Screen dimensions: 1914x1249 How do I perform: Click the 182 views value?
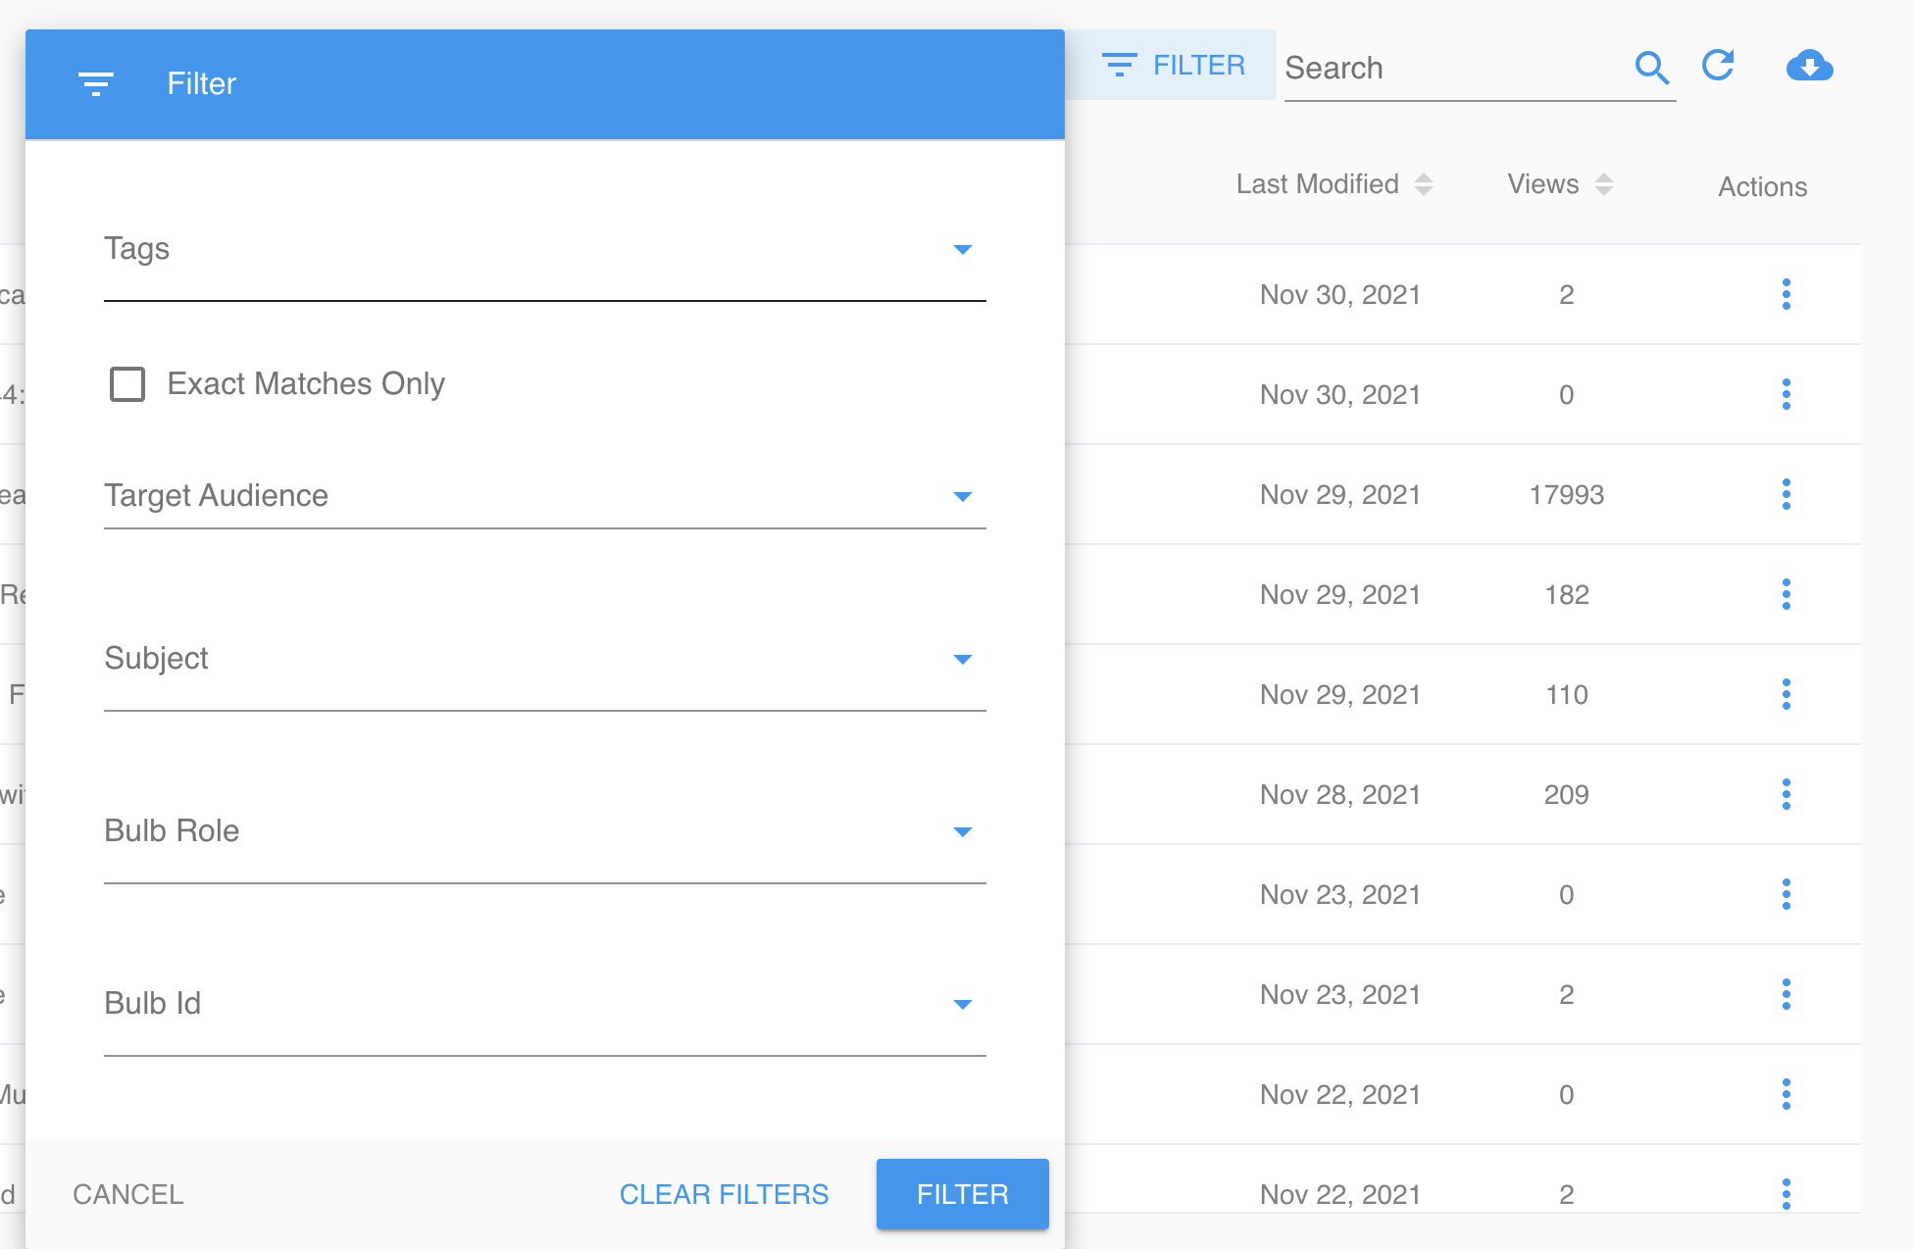1567,594
